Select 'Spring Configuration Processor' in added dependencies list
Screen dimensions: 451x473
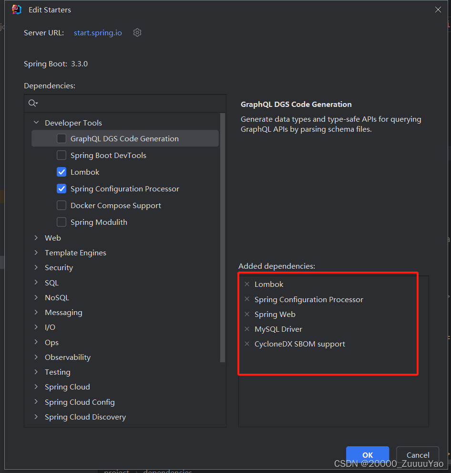pos(309,300)
